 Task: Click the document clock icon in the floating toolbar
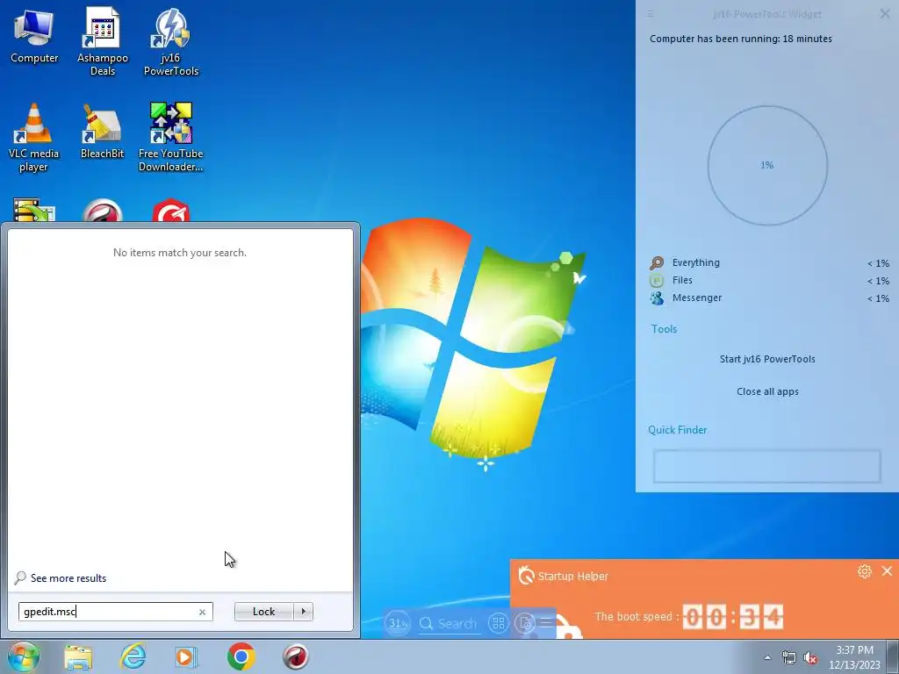[x=525, y=623]
